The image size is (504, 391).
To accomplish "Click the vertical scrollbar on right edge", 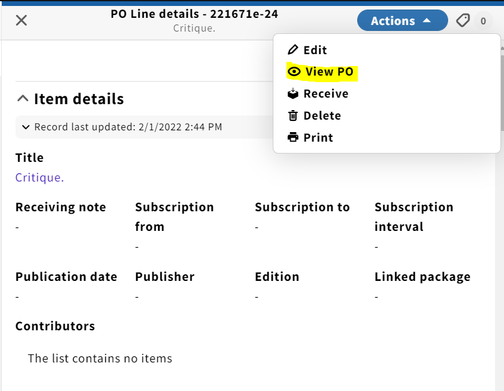I will [502, 89].
